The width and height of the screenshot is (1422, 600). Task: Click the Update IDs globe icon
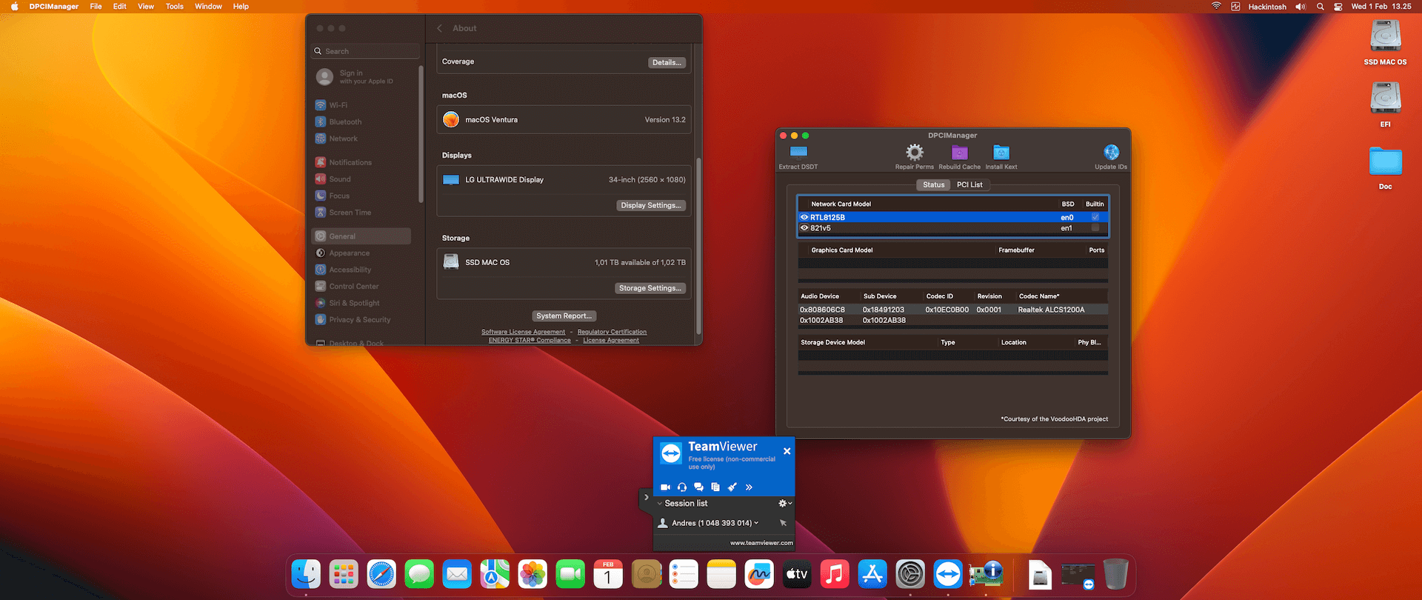coord(1111,152)
